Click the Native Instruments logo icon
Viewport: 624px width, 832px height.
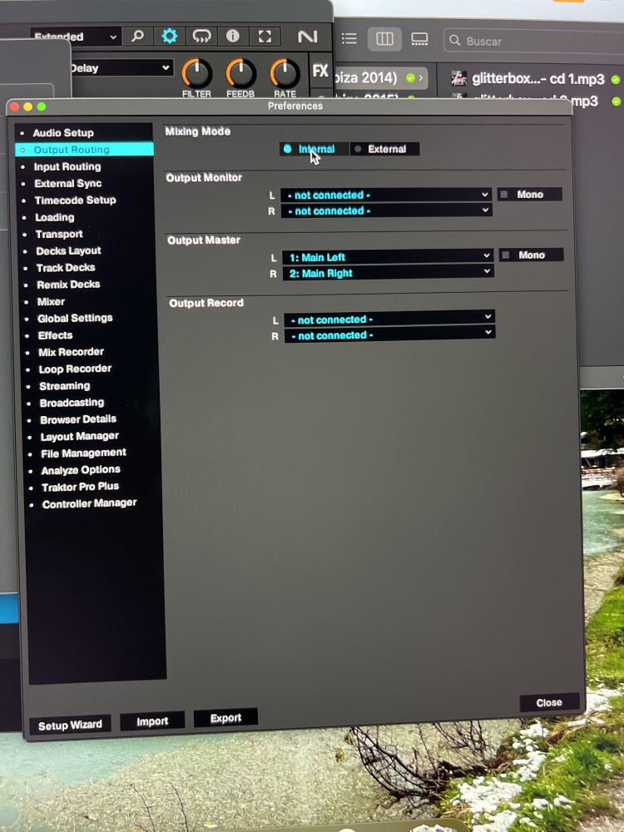click(x=308, y=36)
